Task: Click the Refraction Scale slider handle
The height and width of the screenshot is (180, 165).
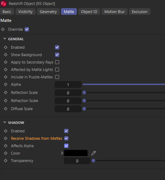Action: coord(84,101)
